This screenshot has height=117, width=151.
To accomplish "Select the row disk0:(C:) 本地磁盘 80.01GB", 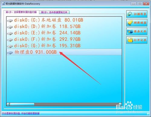I will click(x=64, y=20).
